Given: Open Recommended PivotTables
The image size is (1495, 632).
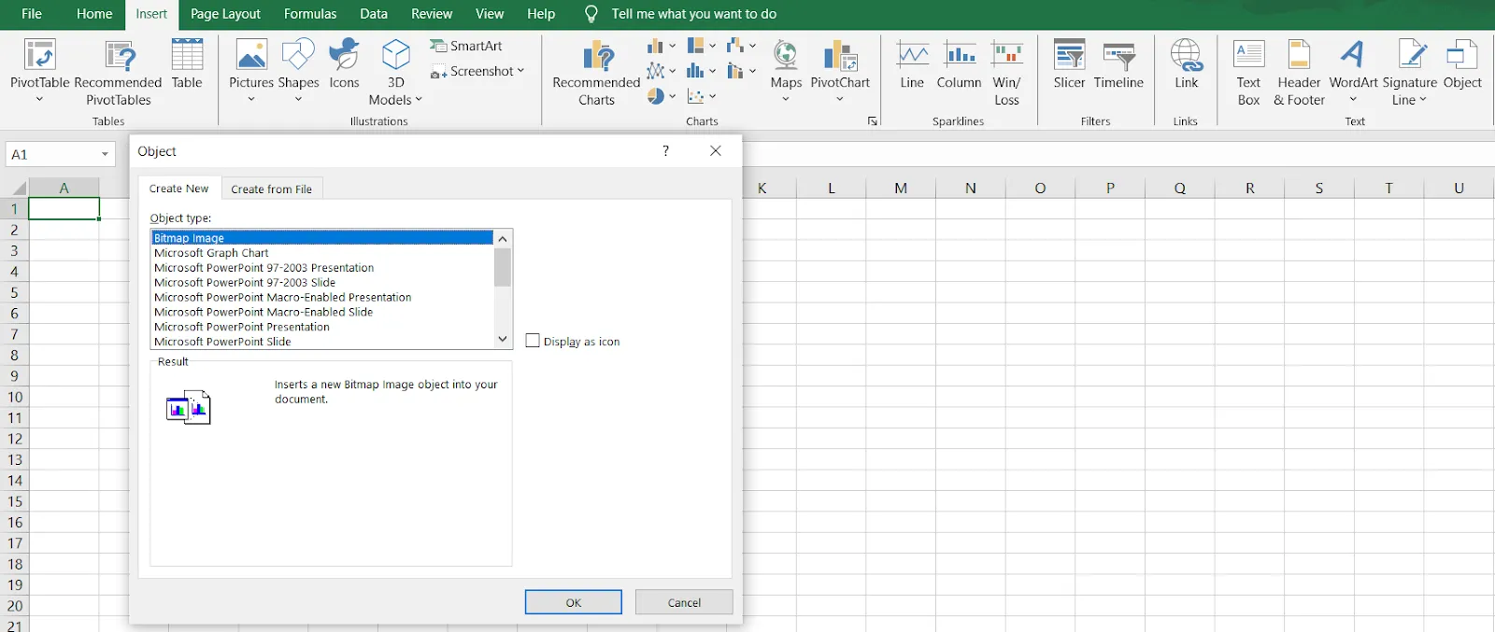Looking at the screenshot, I should [x=118, y=72].
